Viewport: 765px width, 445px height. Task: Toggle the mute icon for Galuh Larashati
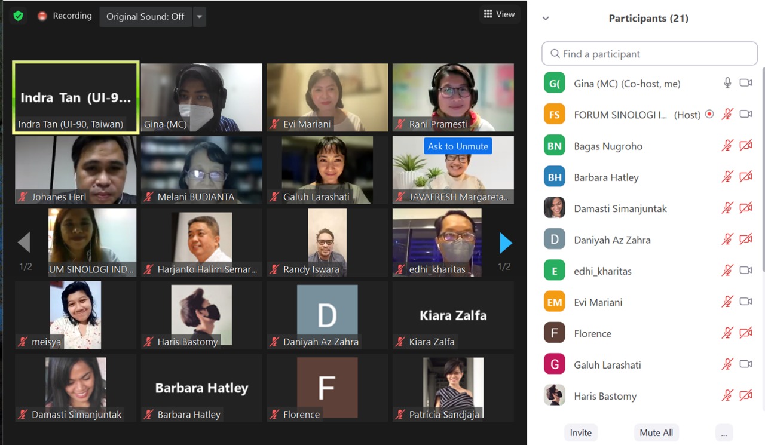pyautogui.click(x=727, y=364)
